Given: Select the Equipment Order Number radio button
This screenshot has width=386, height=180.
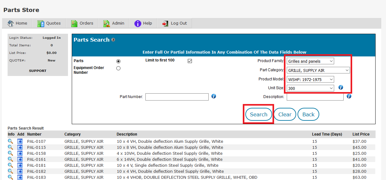Looking at the screenshot, I should pyautogui.click(x=119, y=68).
